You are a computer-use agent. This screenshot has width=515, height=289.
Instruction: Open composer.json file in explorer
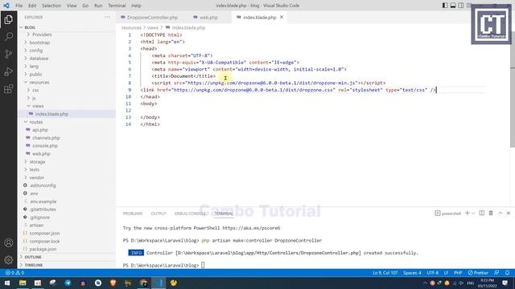pos(44,234)
